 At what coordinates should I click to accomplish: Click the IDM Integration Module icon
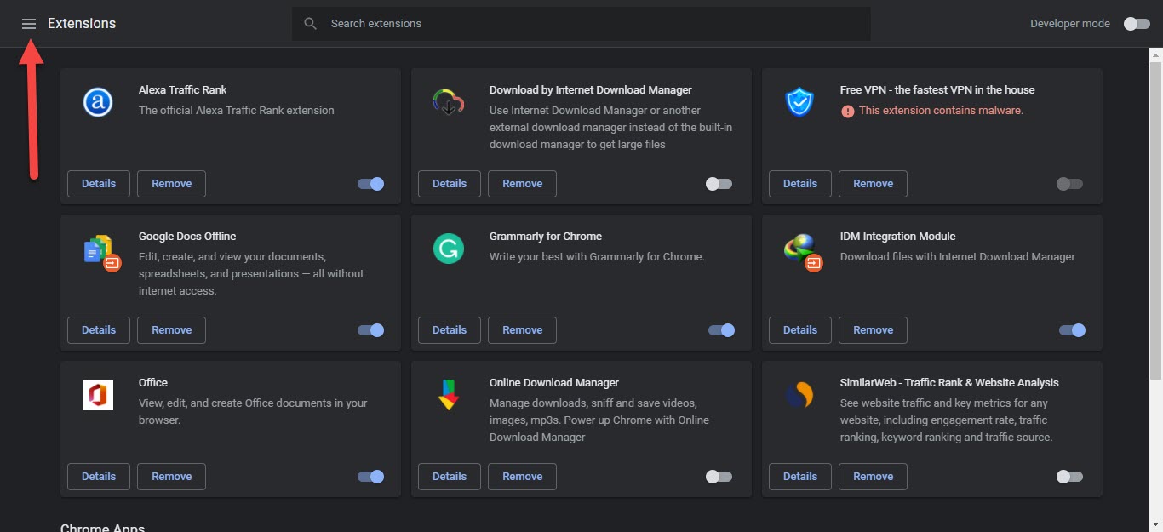pyautogui.click(x=800, y=251)
